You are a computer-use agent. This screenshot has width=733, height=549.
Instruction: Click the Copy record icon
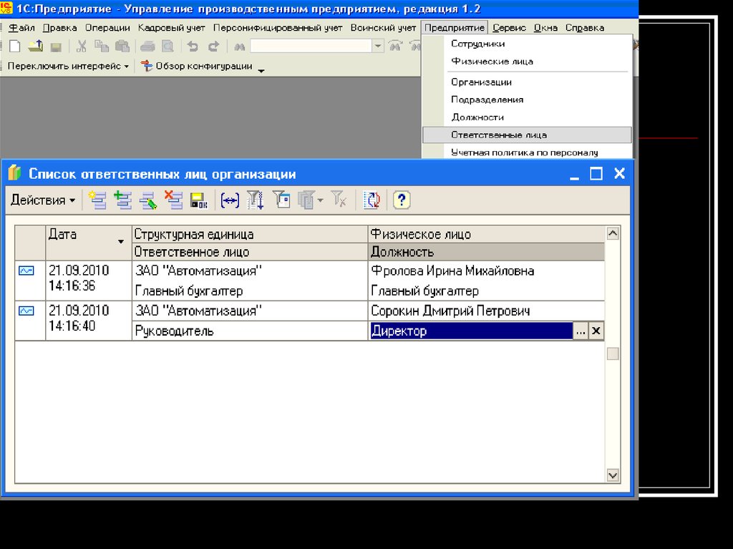click(x=122, y=200)
